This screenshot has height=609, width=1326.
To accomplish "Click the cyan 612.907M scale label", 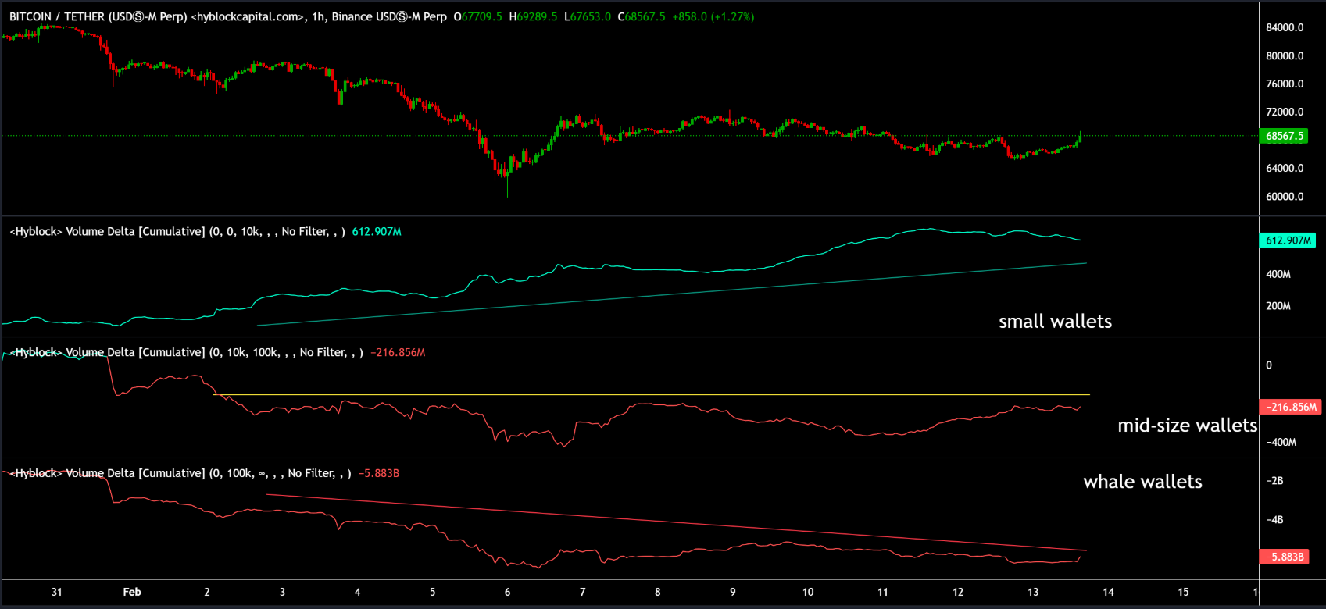I will point(1288,240).
